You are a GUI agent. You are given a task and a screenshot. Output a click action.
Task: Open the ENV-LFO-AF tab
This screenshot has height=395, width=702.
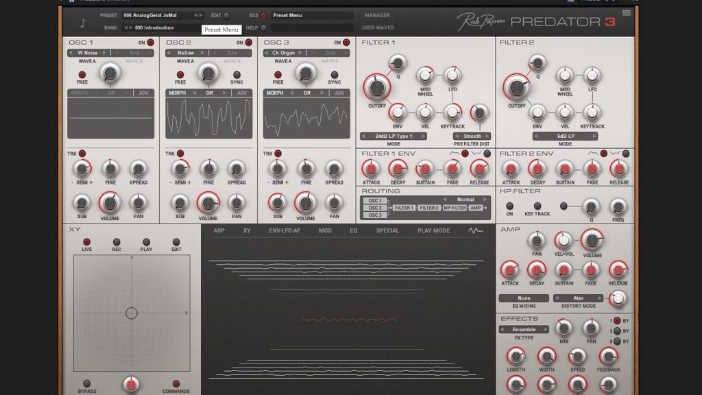(285, 231)
